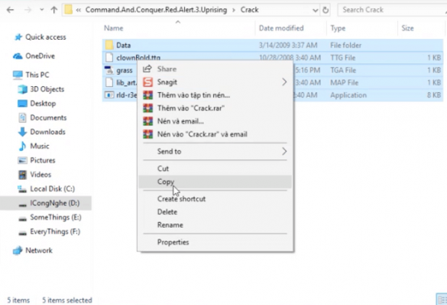Click the WinRAR icon beside Nén và email
447x305 pixels.
(x=147, y=121)
